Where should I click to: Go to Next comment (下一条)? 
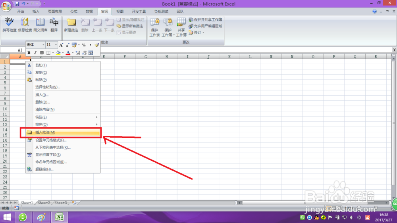click(110, 25)
